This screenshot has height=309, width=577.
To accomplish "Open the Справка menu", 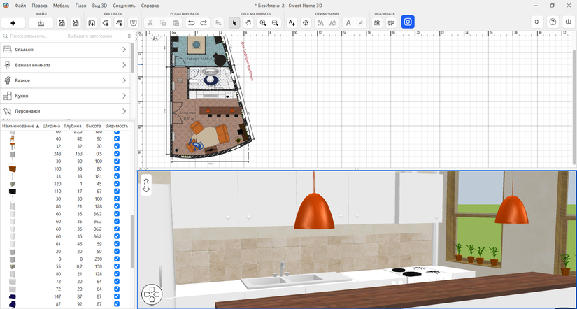I will pos(150,6).
